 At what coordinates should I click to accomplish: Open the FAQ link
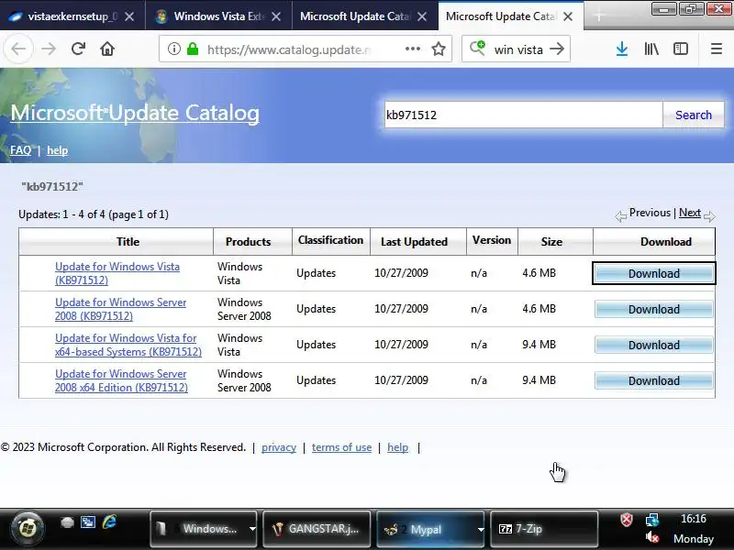point(20,150)
